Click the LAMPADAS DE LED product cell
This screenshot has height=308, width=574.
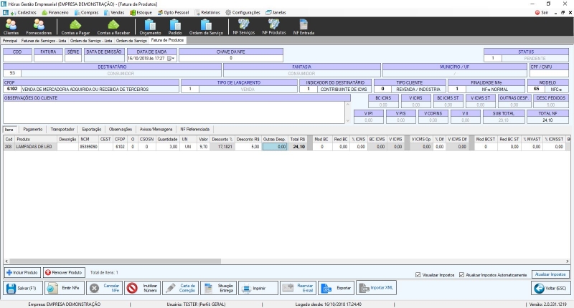[36, 147]
